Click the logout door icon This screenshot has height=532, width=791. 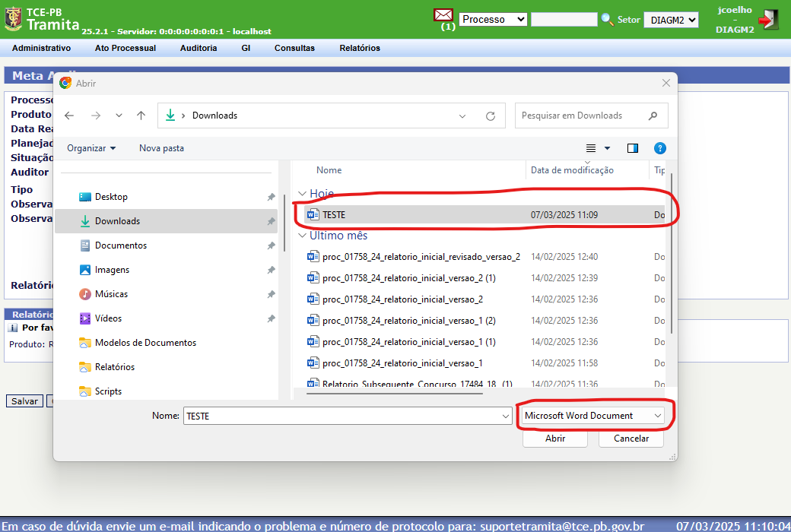click(x=769, y=20)
